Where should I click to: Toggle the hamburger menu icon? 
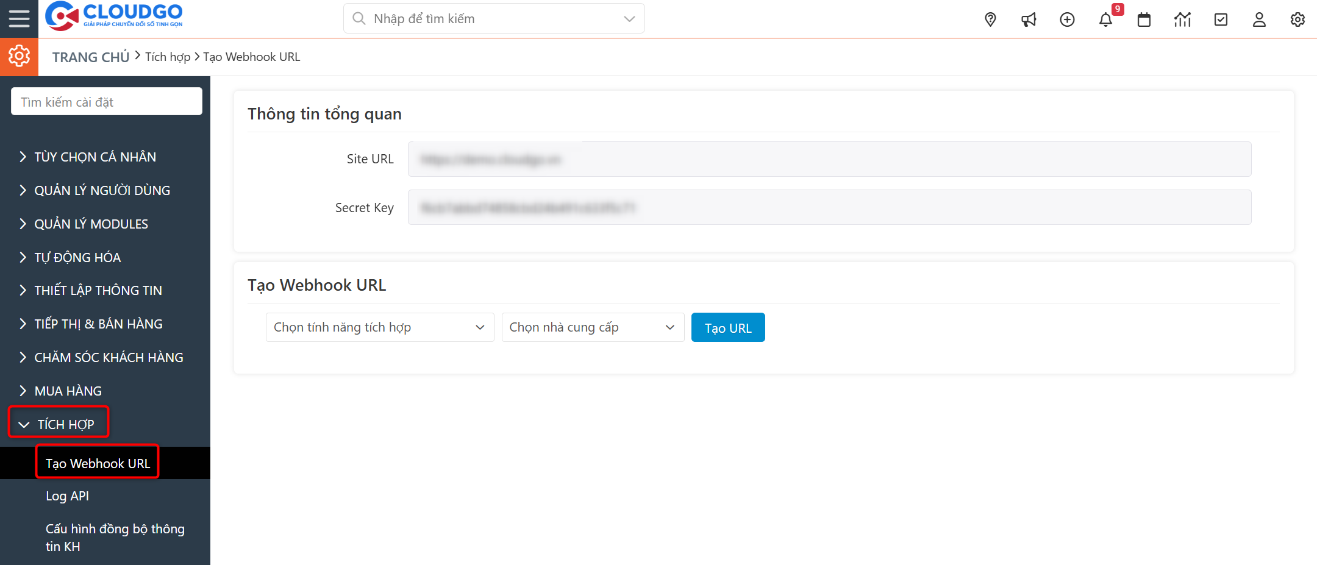pyautogui.click(x=19, y=18)
